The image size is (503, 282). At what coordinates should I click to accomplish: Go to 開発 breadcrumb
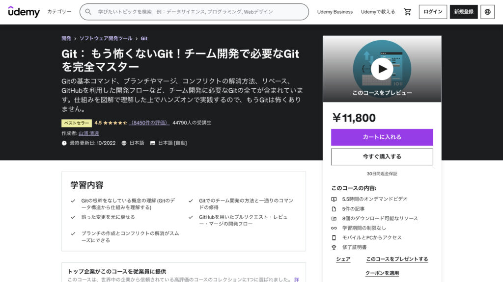tap(66, 38)
